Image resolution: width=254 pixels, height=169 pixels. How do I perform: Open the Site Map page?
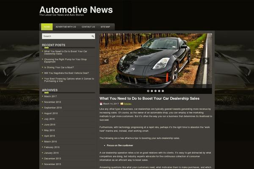(105, 27)
